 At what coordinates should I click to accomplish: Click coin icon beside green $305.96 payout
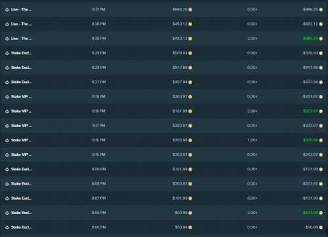tap(321, 140)
